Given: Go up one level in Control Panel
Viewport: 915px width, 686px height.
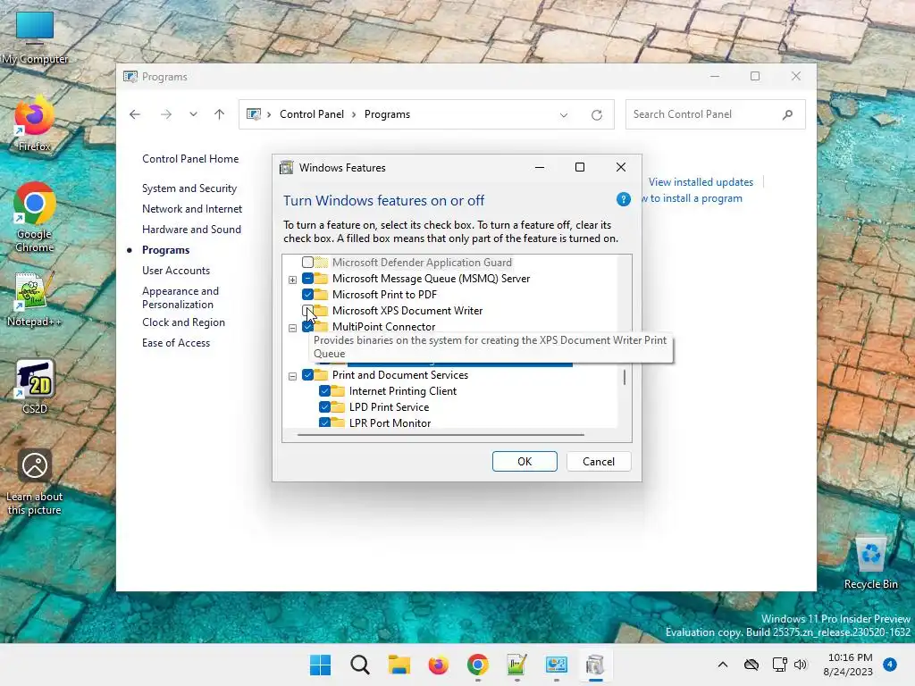Looking at the screenshot, I should tap(220, 114).
